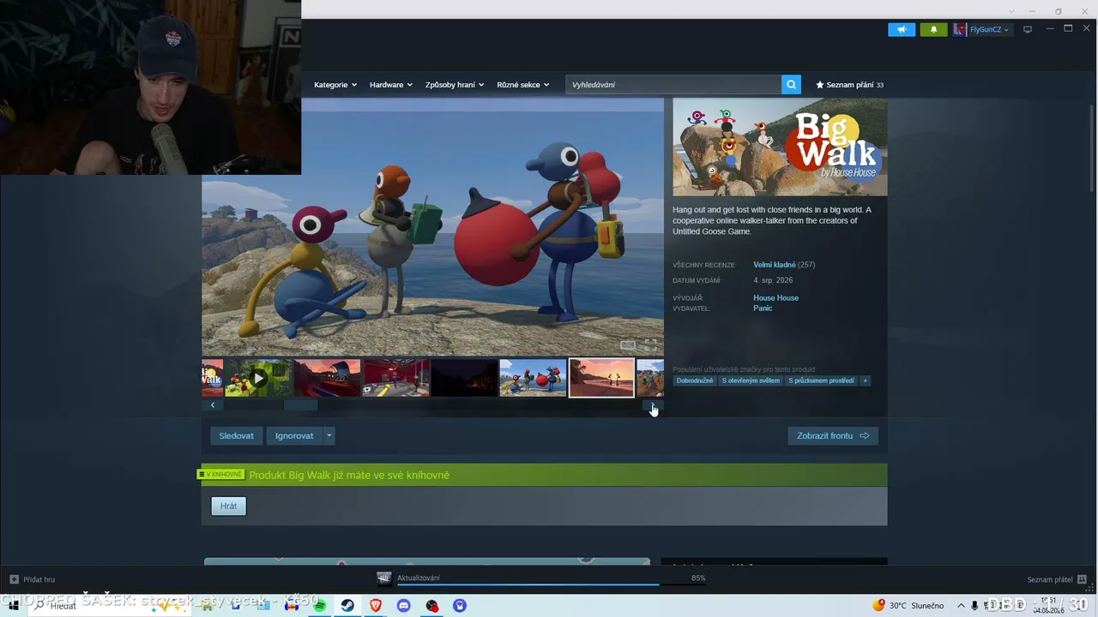1098x617 pixels.
Task: Click the Sledovat follow button
Action: (236, 435)
